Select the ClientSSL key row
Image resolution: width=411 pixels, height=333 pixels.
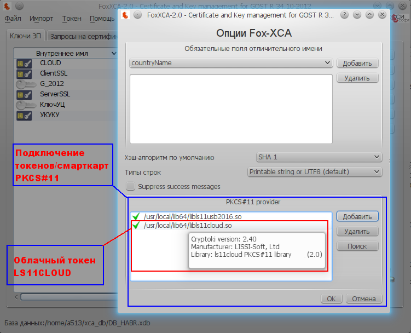pos(66,74)
